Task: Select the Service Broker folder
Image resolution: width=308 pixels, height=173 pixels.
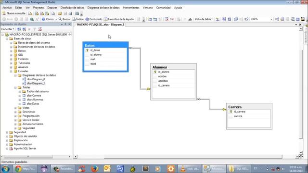Action: click(31, 120)
